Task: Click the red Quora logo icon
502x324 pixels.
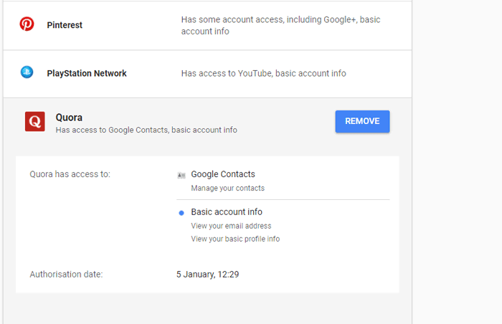Action: (x=35, y=121)
